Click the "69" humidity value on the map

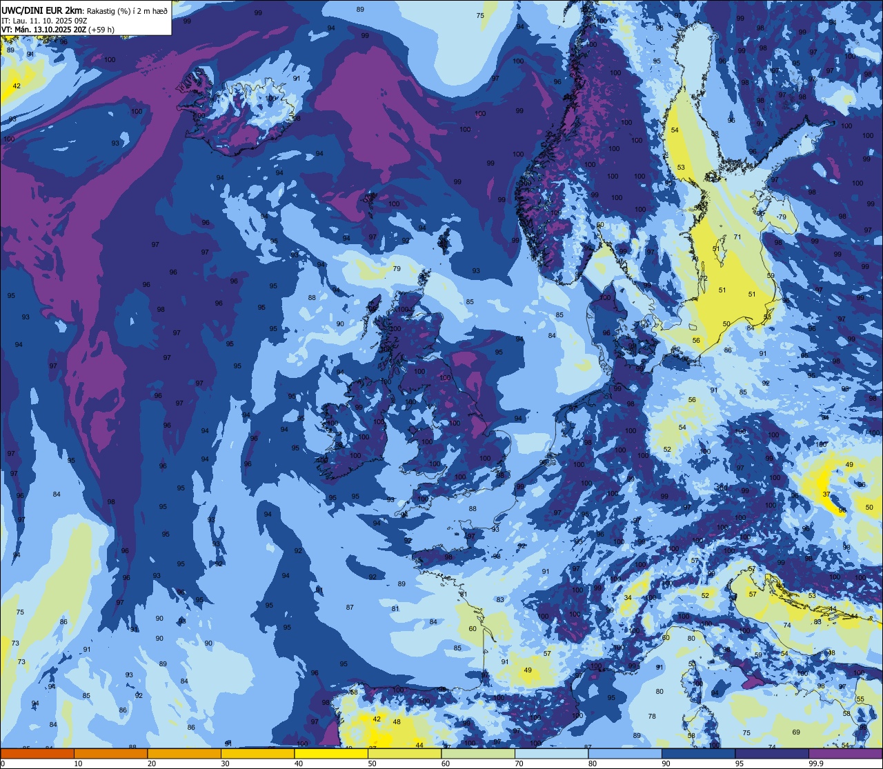click(x=796, y=732)
